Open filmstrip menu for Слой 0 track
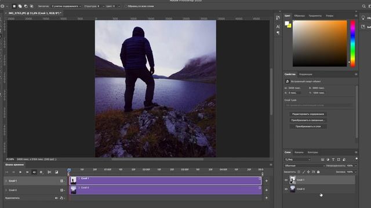371x208 pixels. [x=63, y=190]
